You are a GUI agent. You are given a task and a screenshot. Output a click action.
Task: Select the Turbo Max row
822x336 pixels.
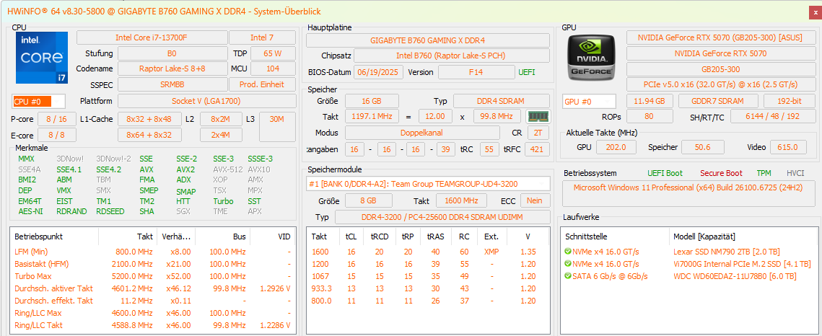tap(152, 276)
